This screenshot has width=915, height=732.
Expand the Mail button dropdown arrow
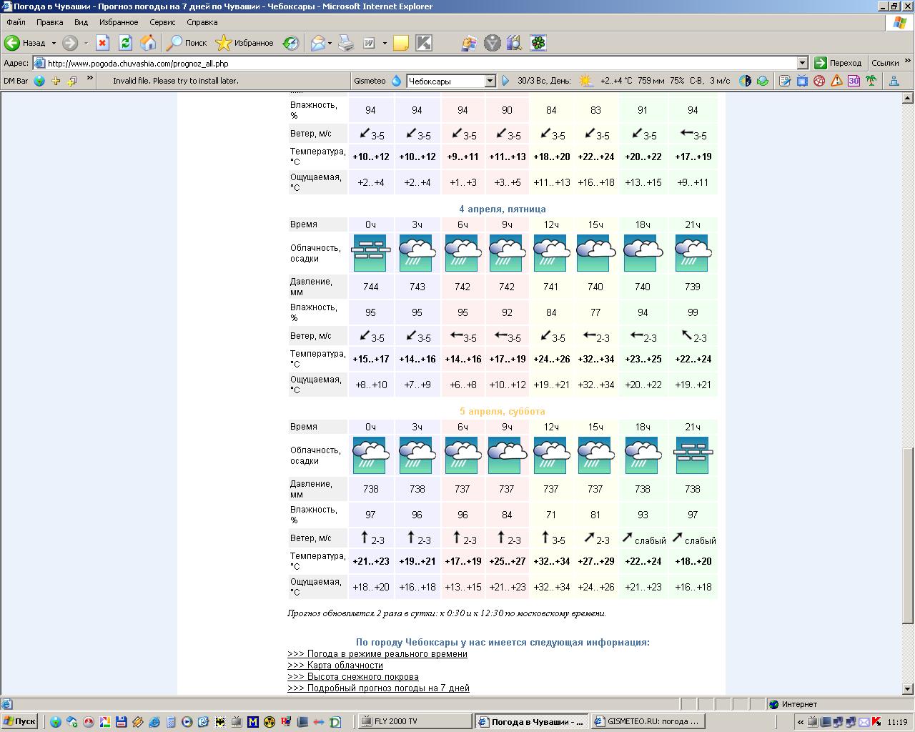click(x=330, y=43)
